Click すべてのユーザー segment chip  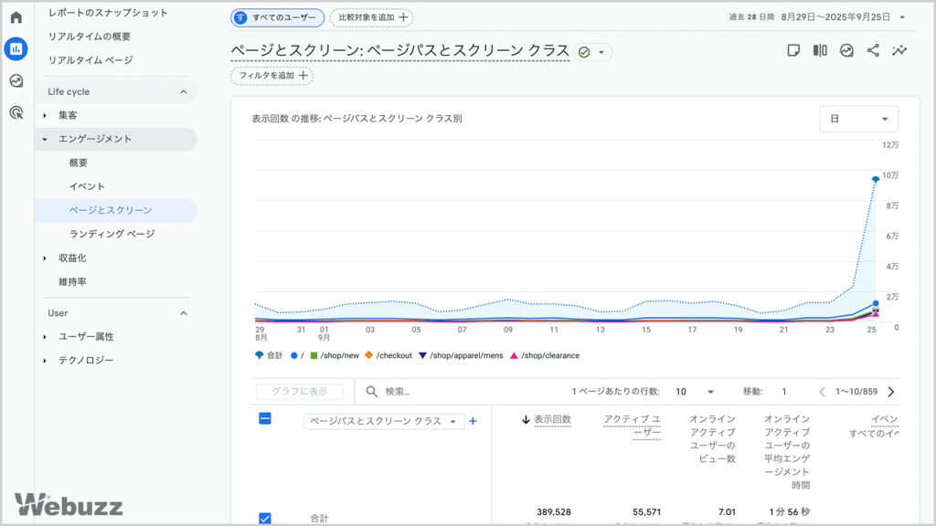point(278,17)
